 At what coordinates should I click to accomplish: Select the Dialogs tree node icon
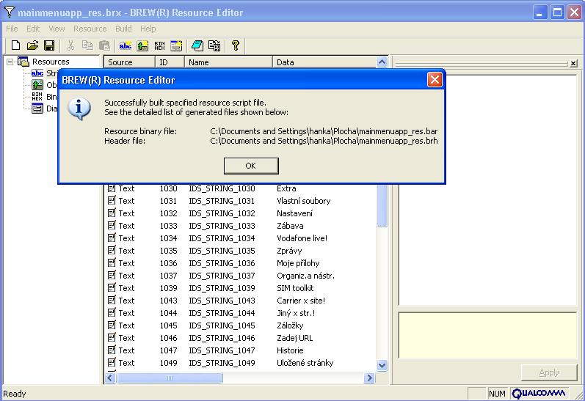click(37, 108)
